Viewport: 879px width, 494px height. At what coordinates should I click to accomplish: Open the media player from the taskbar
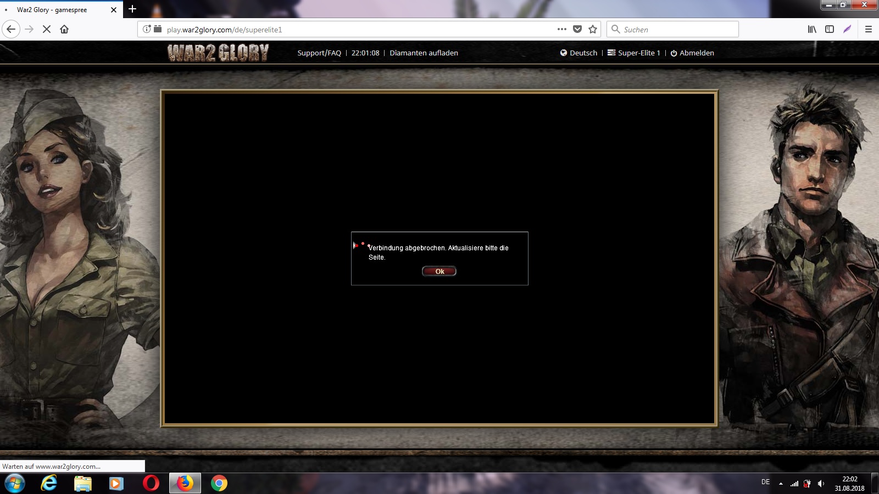click(116, 484)
